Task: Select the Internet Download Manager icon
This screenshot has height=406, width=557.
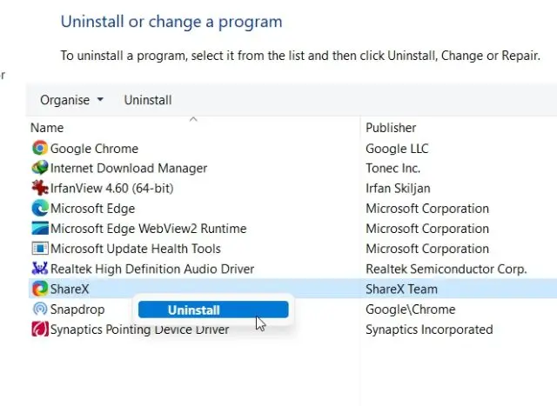Action: (x=40, y=168)
